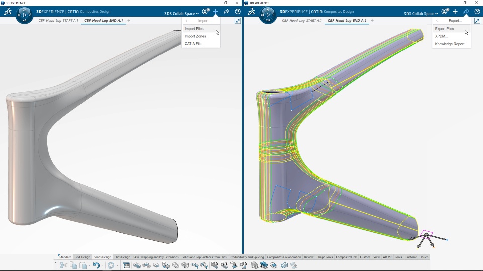Choose Export Plies in right window menu
The image size is (483, 271).
451,29
